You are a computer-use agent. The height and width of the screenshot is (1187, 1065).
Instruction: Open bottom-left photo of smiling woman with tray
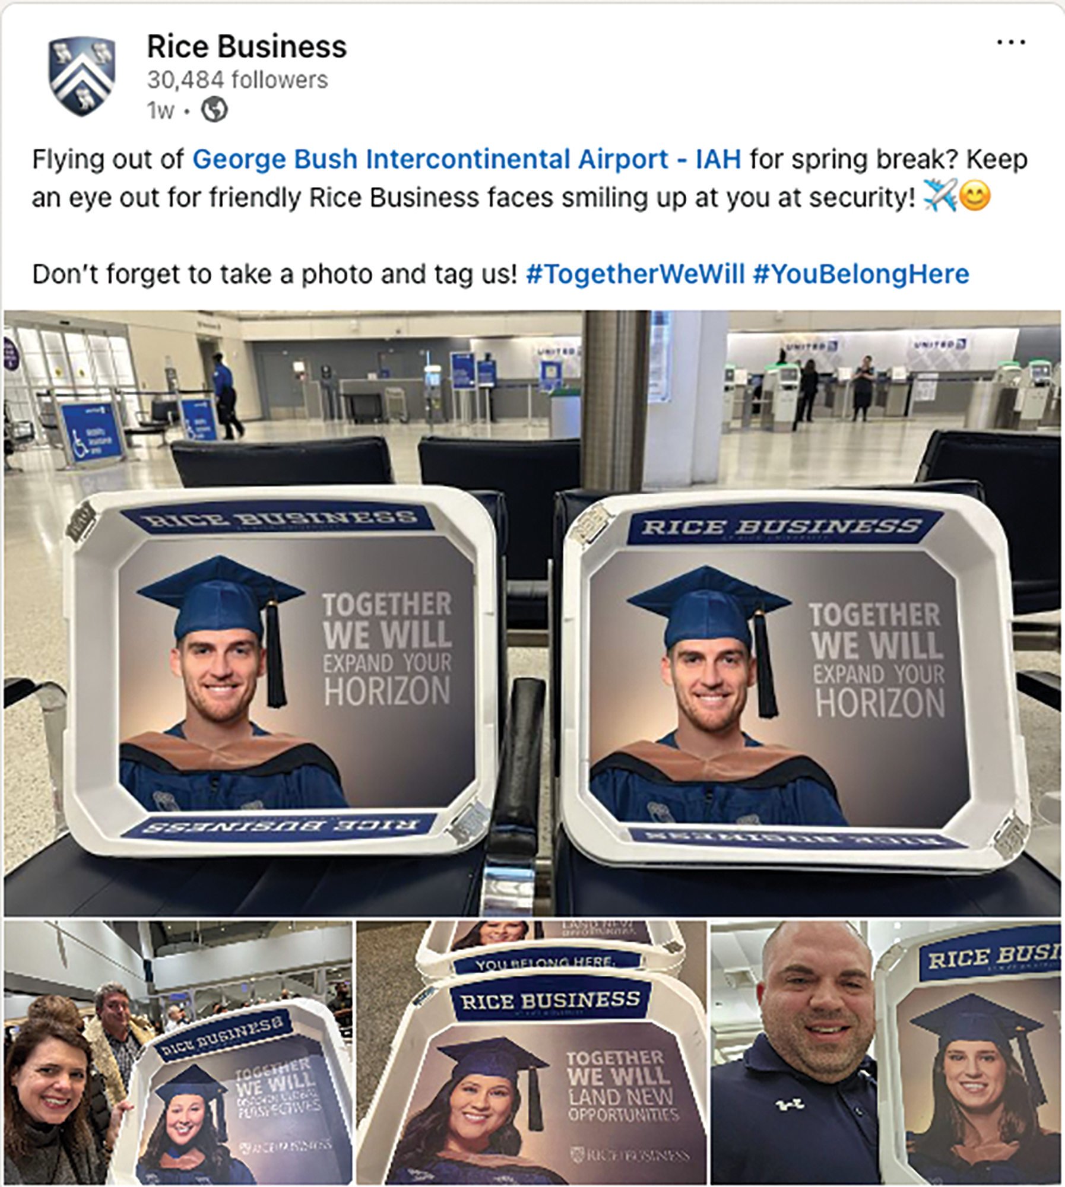[178, 1053]
